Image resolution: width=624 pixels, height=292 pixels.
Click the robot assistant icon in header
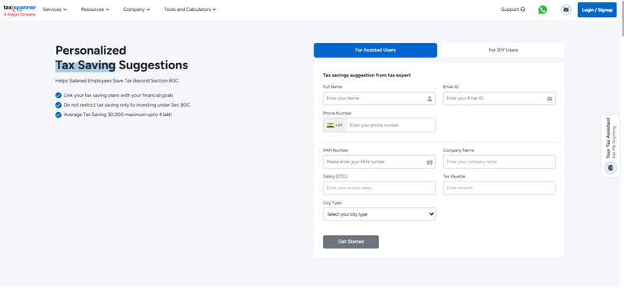[x=566, y=10]
